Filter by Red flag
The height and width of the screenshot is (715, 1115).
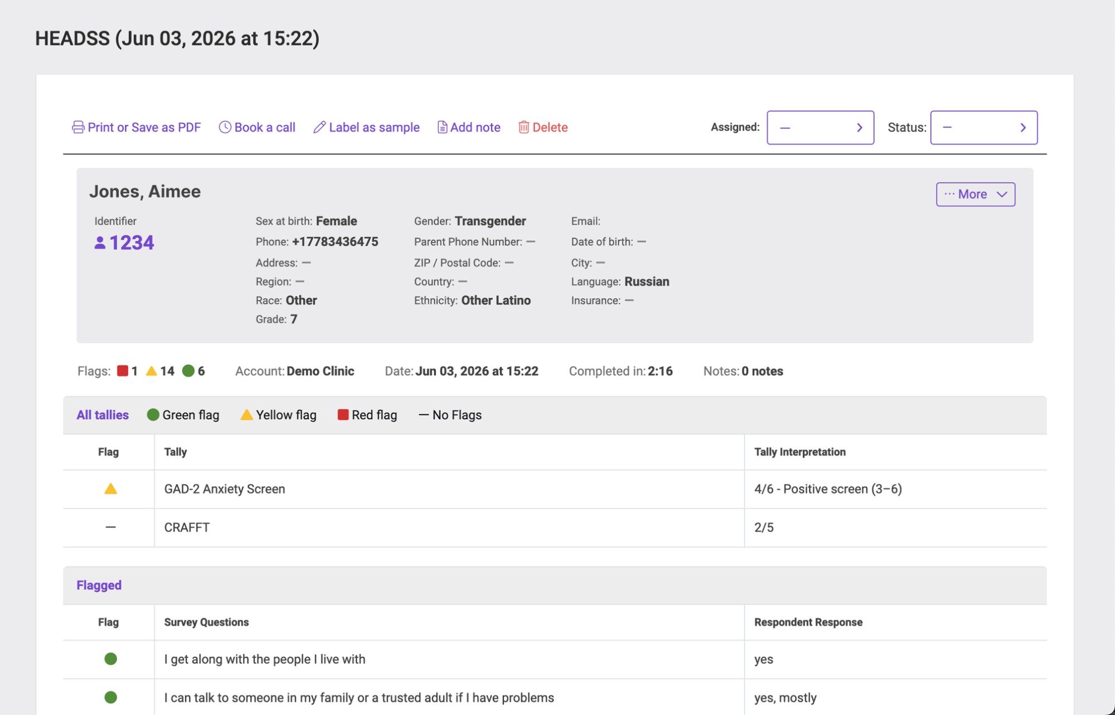point(367,415)
